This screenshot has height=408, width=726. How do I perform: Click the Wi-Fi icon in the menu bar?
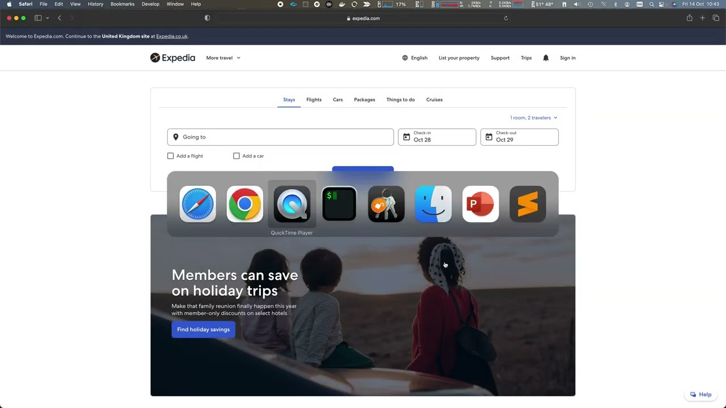pyautogui.click(x=603, y=4)
